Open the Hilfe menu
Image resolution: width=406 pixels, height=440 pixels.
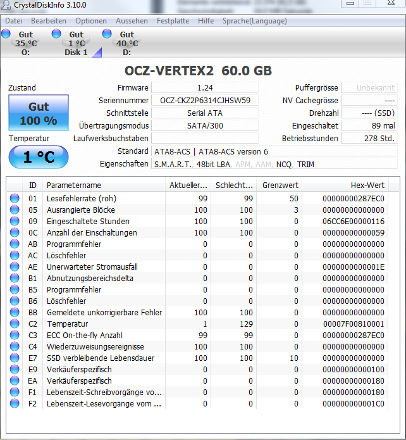pyautogui.click(x=206, y=21)
